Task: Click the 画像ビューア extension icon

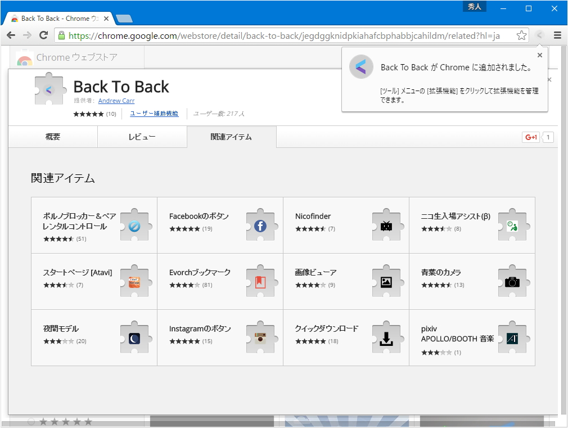Action: point(386,282)
